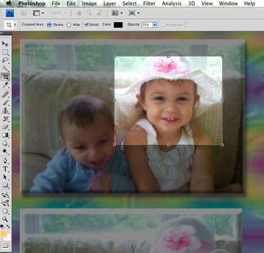
Task: Open the Opacity percentage dropdown arrow
Action: (155, 25)
